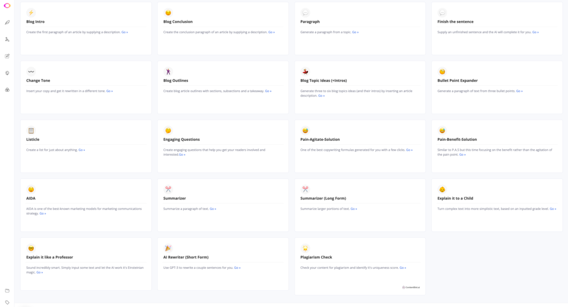Click the AIDA title text
Image resolution: width=568 pixels, height=307 pixels.
pos(31,198)
